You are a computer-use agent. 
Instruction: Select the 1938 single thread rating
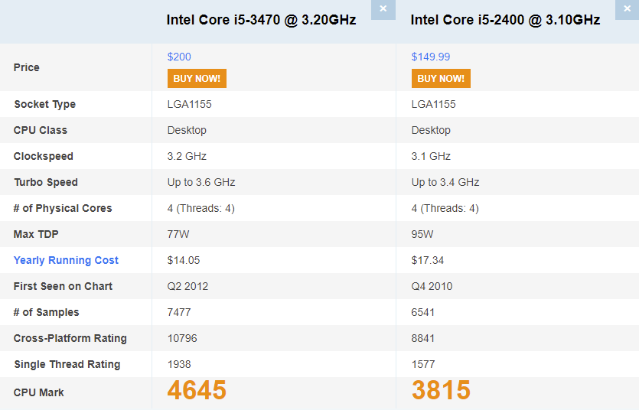coord(179,364)
